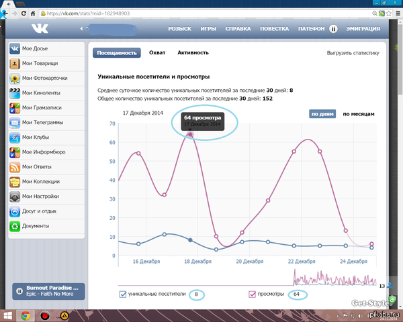Click the Документы green icon
Viewport: 403px width, 322px height.
click(15, 226)
